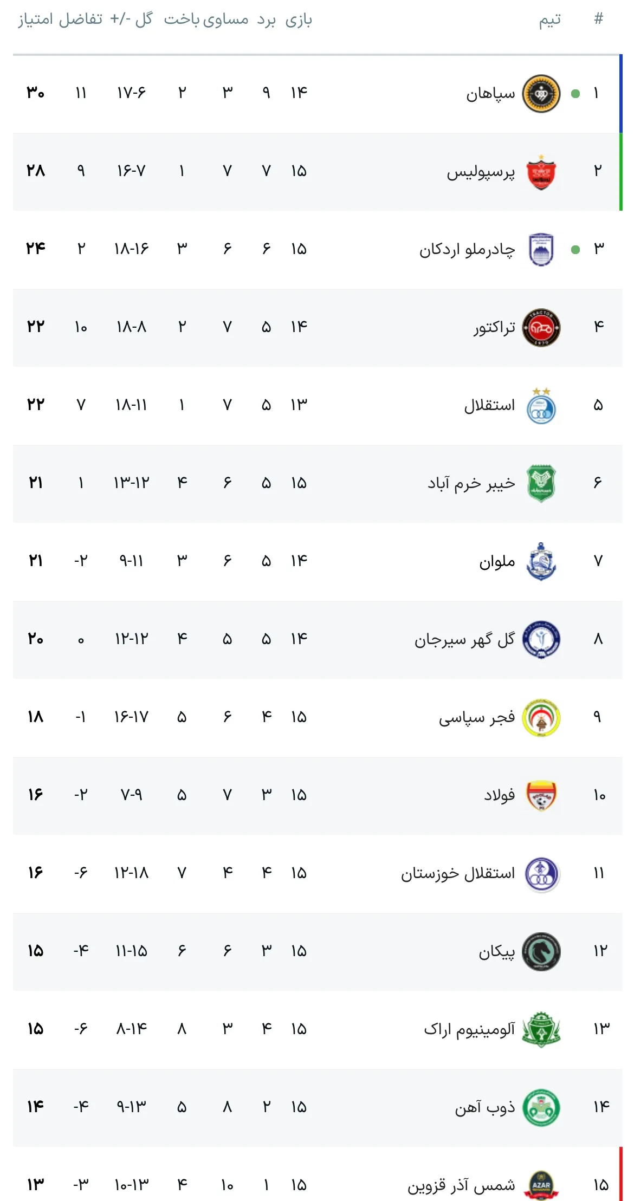
Task: Click the بازی games column header
Action: [x=299, y=20]
